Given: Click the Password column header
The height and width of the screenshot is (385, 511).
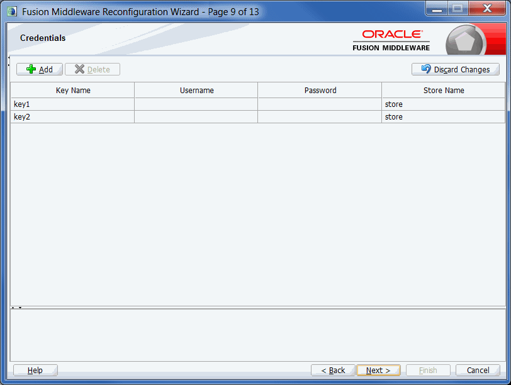Looking at the screenshot, I should 320,90.
